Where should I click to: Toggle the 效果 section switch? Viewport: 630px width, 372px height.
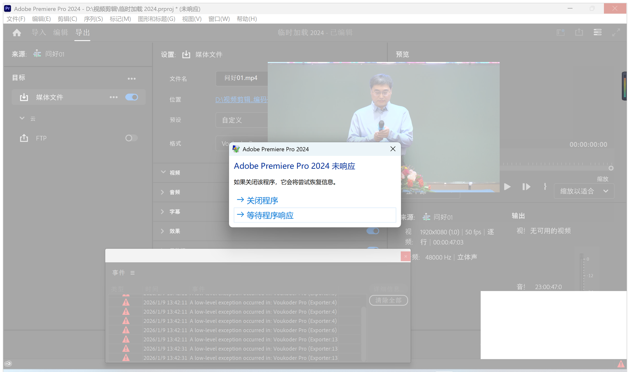pos(372,231)
